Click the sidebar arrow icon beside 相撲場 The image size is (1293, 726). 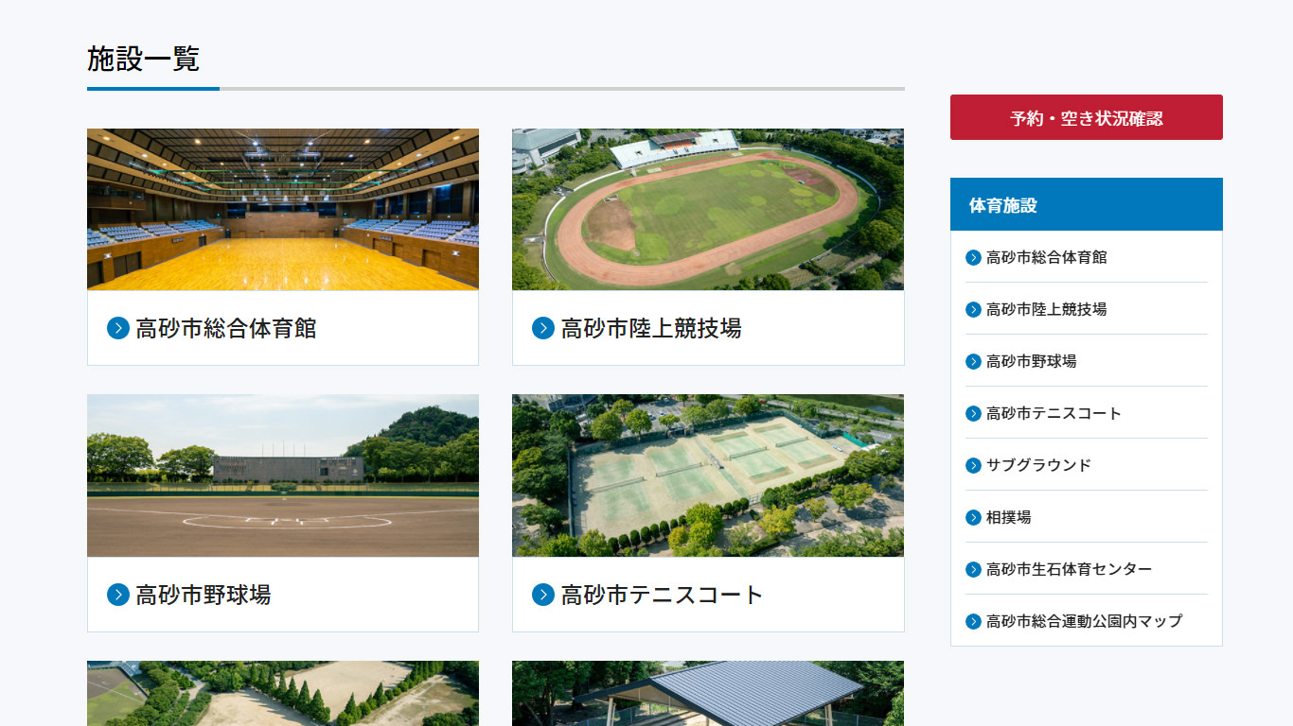pos(973,517)
